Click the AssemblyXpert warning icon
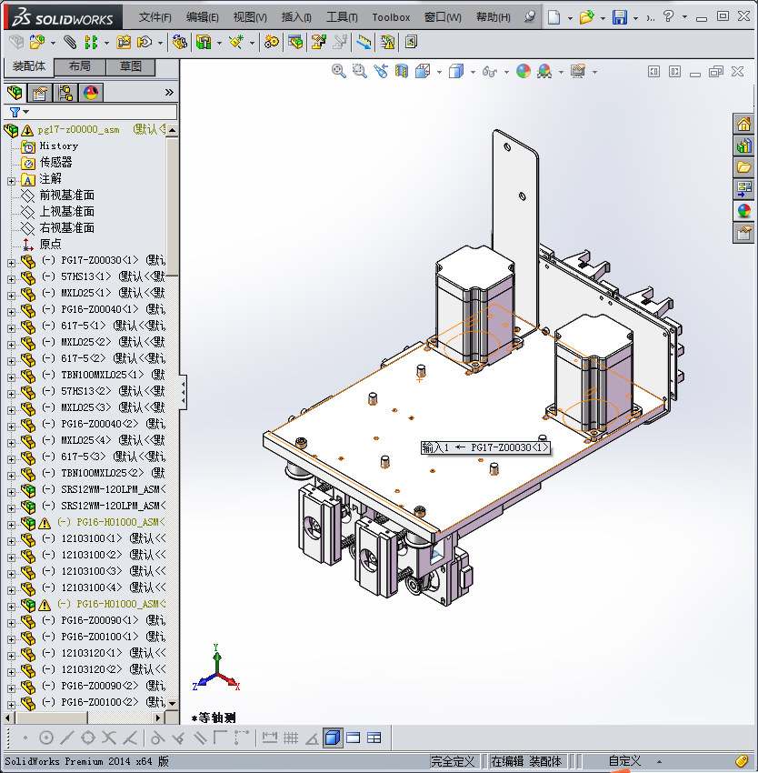 (388, 43)
